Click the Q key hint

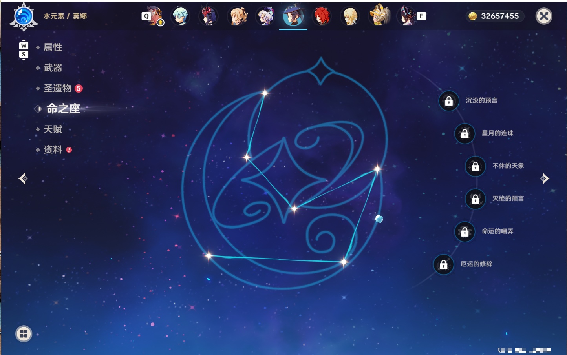click(146, 16)
